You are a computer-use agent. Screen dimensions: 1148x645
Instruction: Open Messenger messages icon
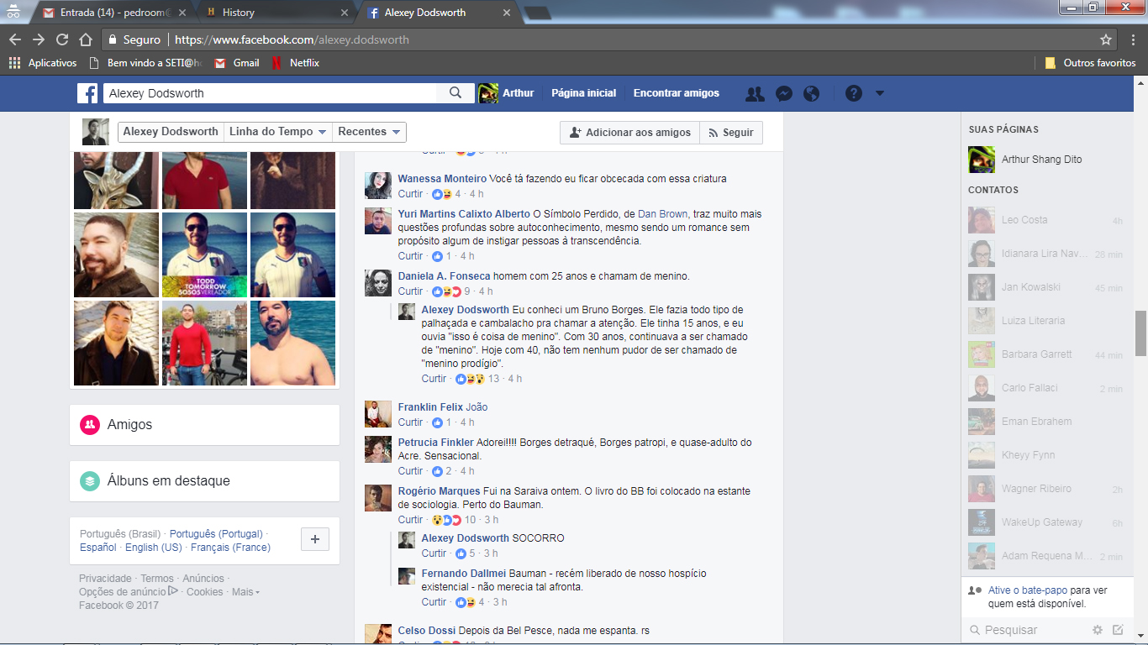click(x=783, y=94)
